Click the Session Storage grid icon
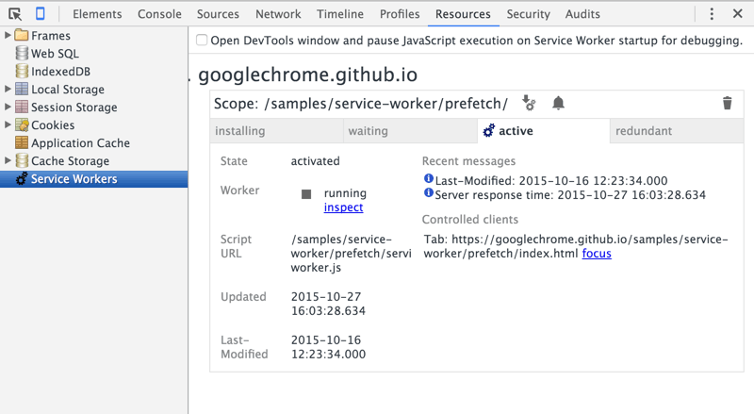This screenshot has width=754, height=414. 22,107
